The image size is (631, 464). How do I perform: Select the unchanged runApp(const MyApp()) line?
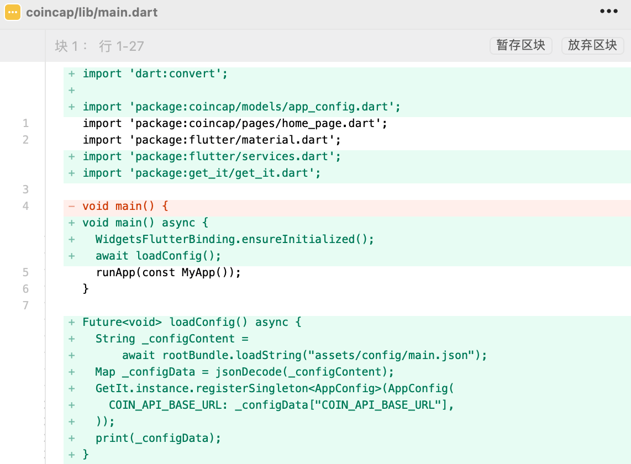click(169, 273)
